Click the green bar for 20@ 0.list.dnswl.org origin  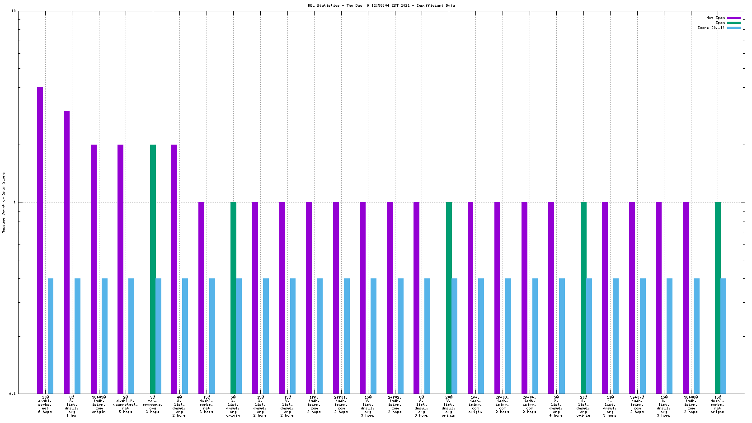(583, 297)
